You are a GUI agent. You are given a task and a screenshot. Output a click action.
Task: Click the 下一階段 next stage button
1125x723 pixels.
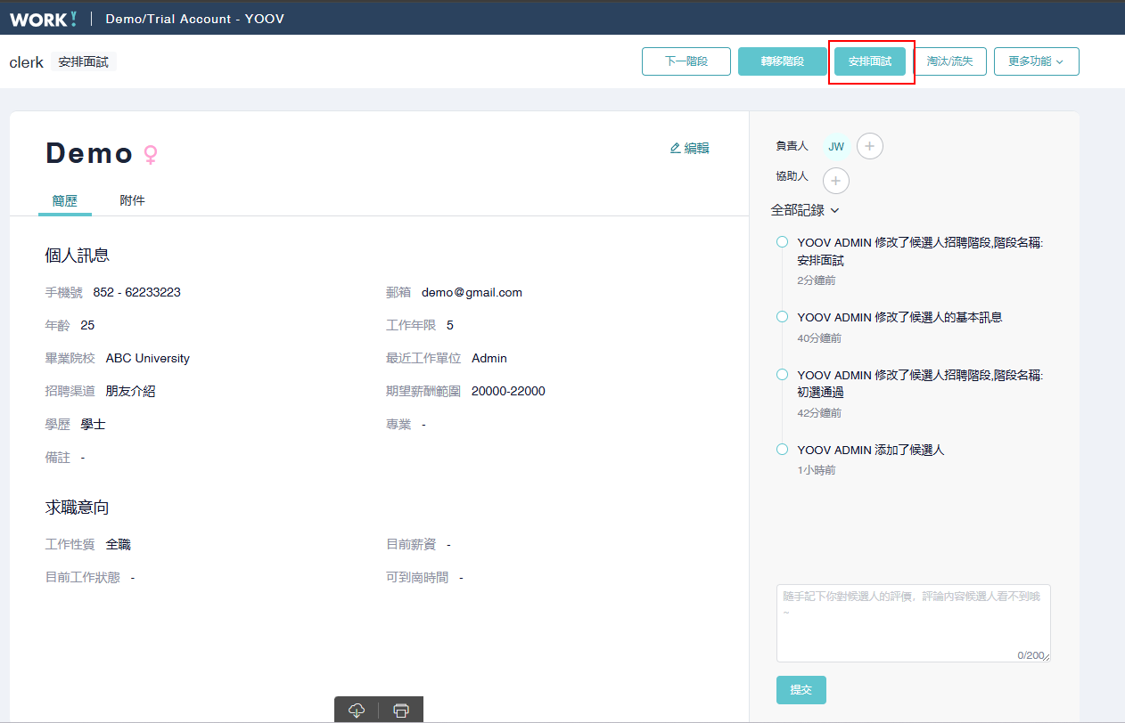click(686, 61)
